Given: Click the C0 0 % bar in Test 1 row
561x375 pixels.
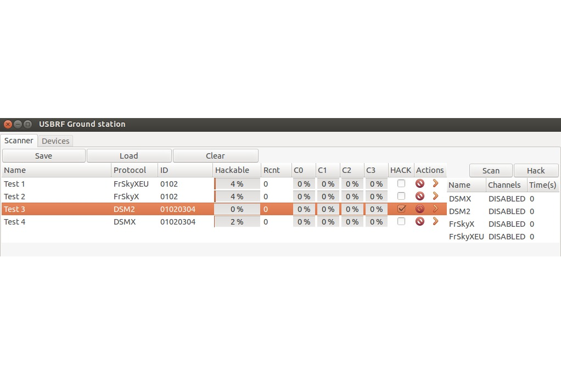Looking at the screenshot, I should (304, 184).
